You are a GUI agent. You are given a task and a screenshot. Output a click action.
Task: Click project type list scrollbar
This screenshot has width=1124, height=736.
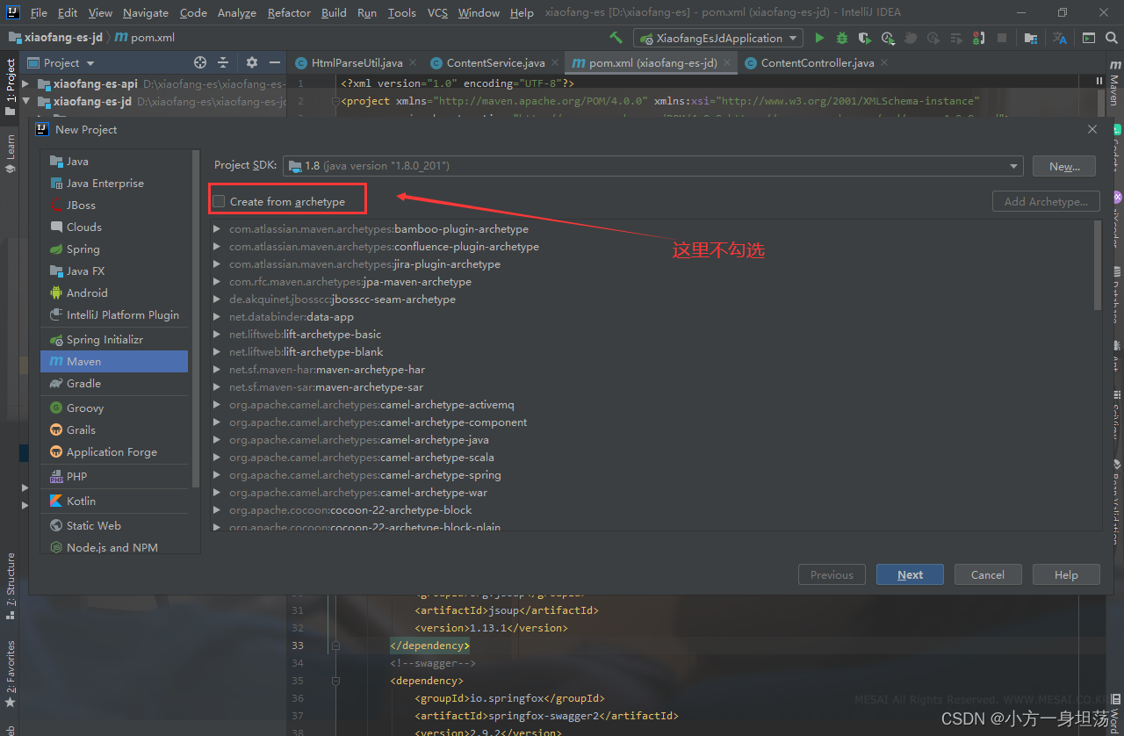click(196, 320)
